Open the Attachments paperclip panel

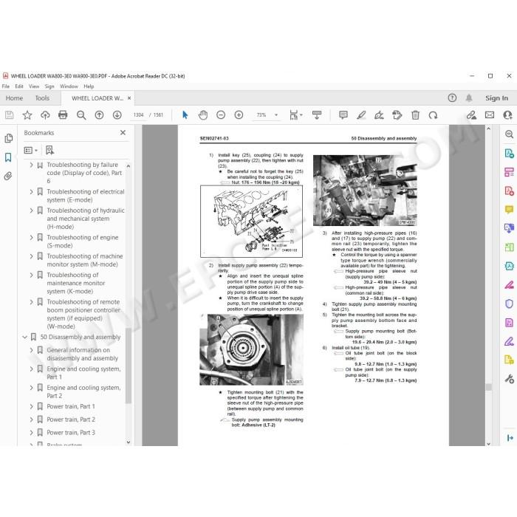(9, 176)
